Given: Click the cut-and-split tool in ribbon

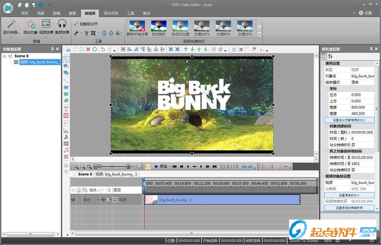Looking at the screenshot, I should (86, 24).
